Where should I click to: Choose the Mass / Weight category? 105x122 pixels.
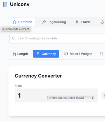click(78, 54)
